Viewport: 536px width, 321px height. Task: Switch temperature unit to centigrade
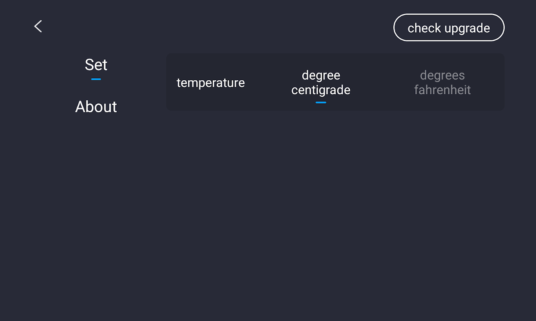click(321, 83)
